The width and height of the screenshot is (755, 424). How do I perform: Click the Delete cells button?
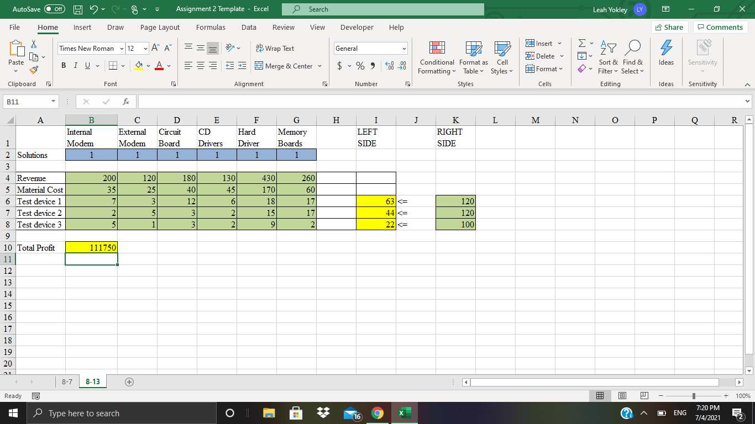pos(541,56)
